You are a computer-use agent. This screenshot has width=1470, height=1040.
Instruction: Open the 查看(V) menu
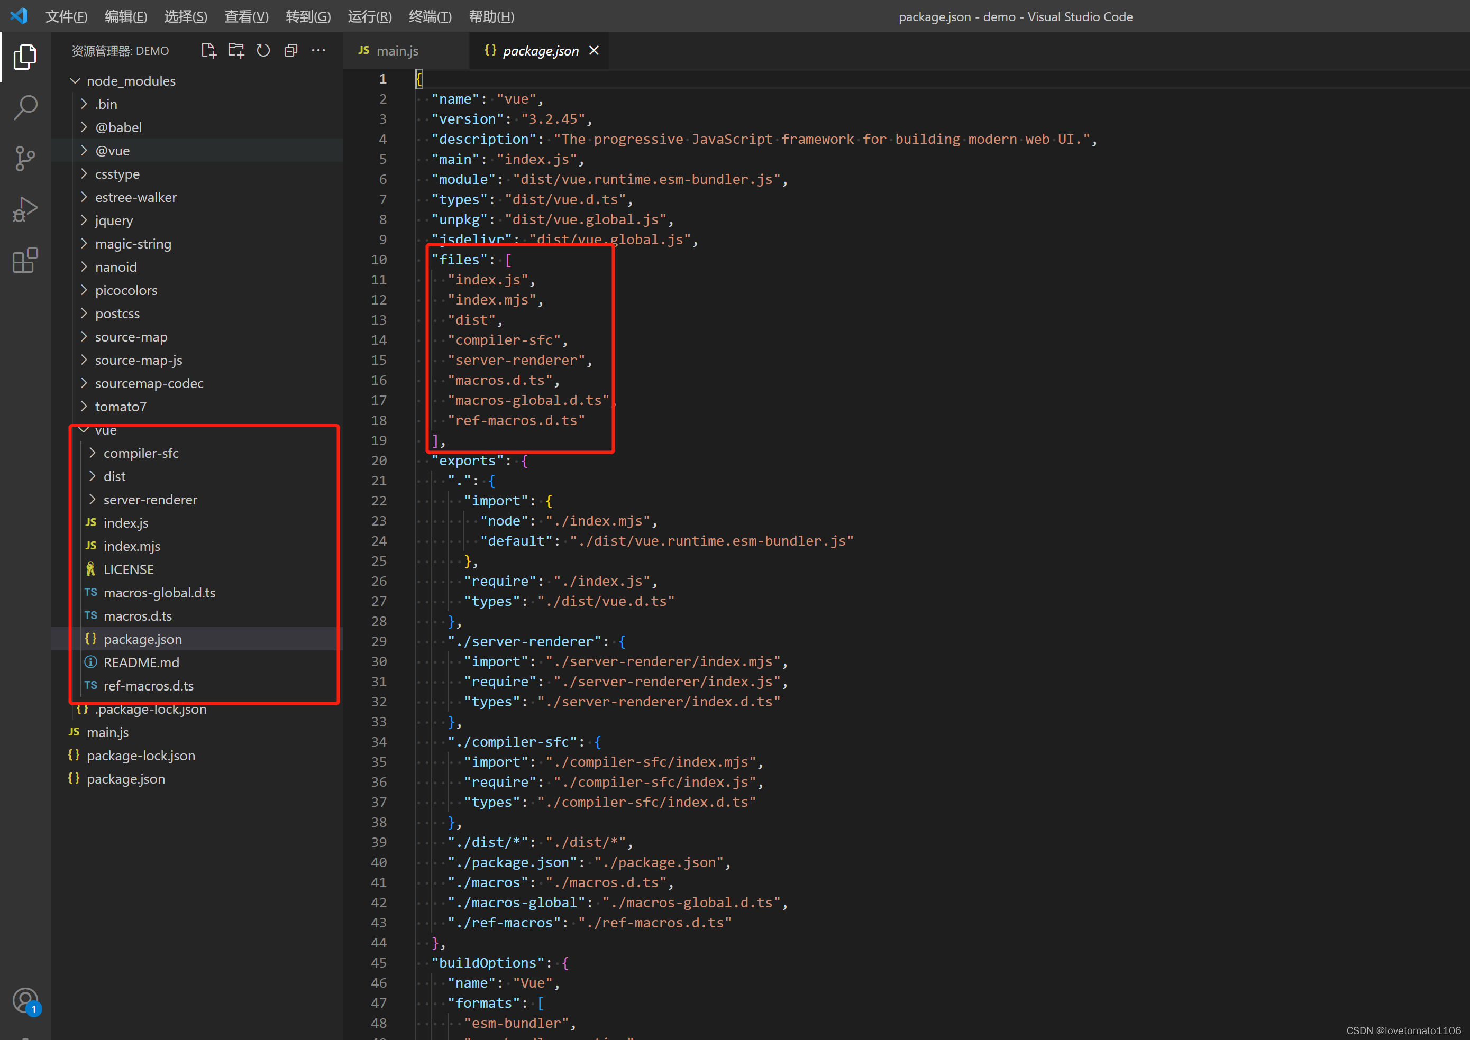[x=246, y=16]
